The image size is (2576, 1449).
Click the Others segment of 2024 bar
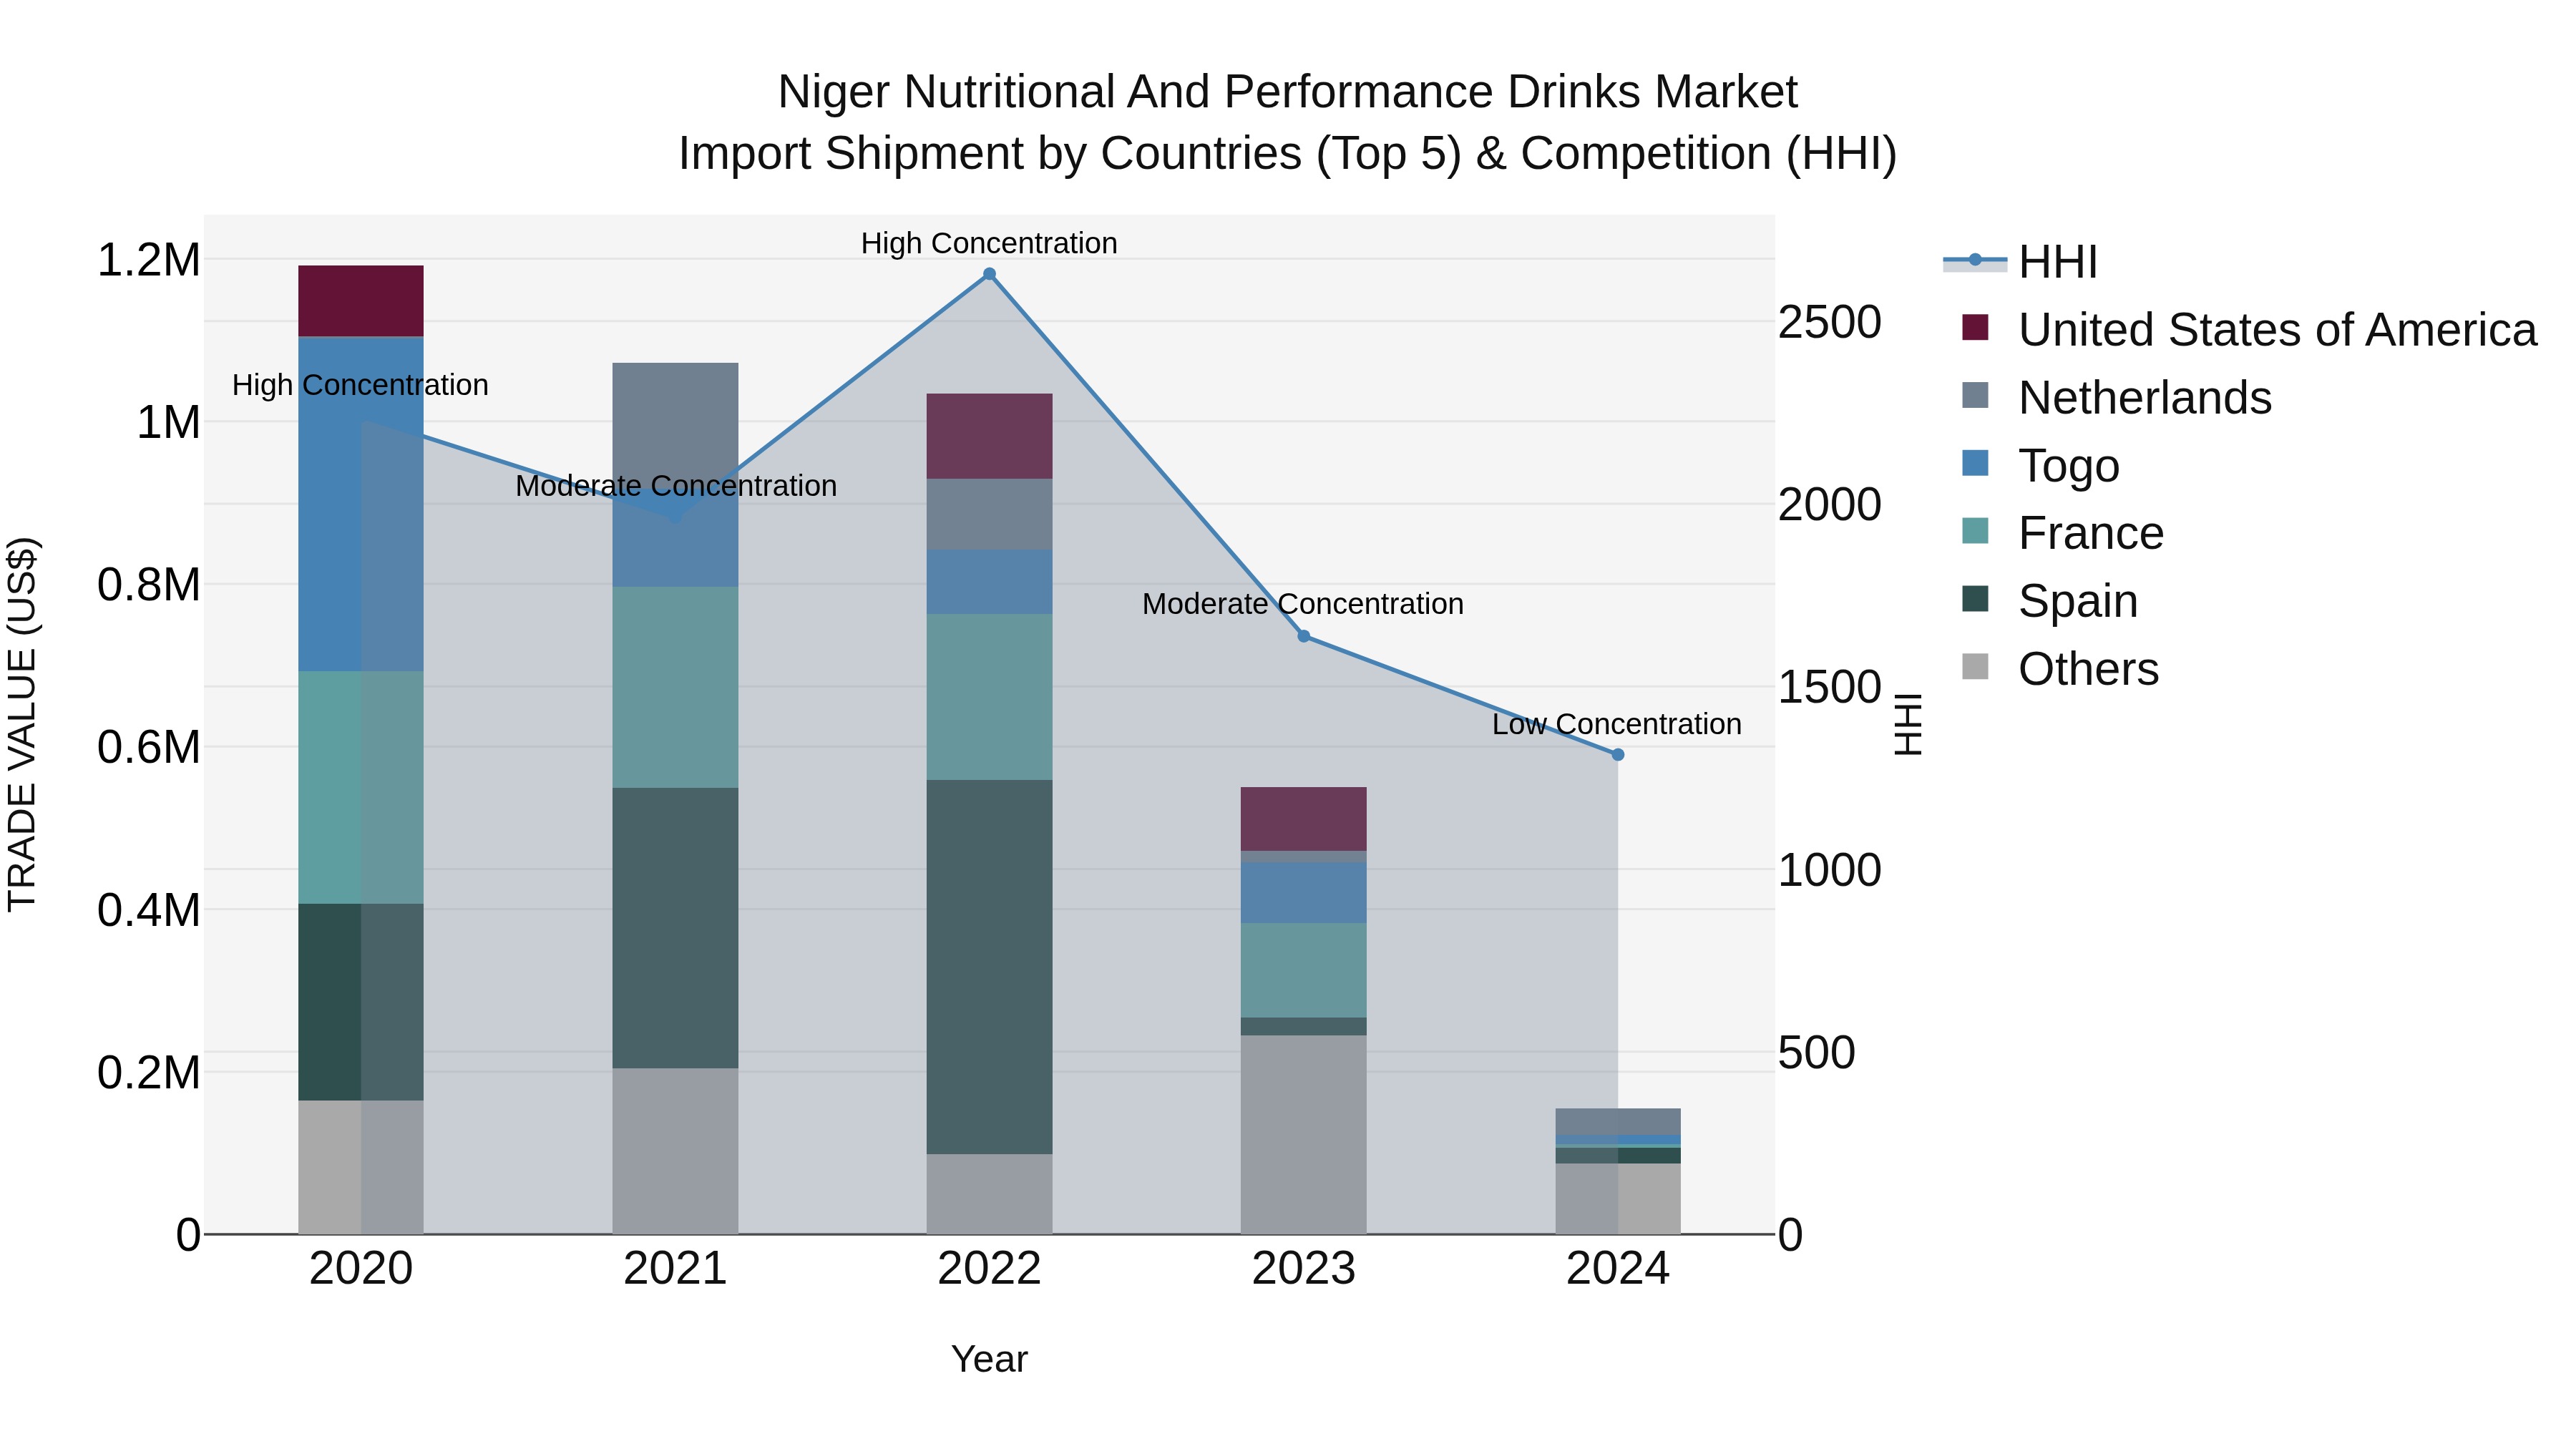[1618, 1199]
